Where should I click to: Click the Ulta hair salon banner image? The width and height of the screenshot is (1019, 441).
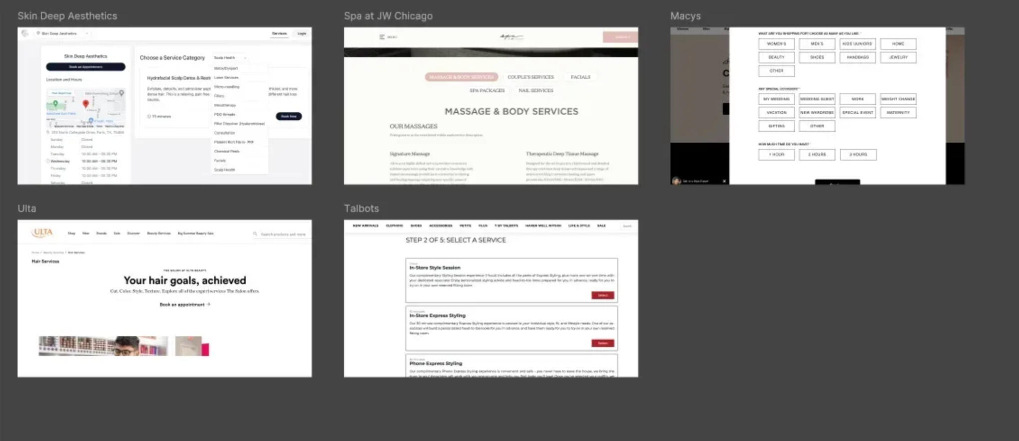click(103, 346)
